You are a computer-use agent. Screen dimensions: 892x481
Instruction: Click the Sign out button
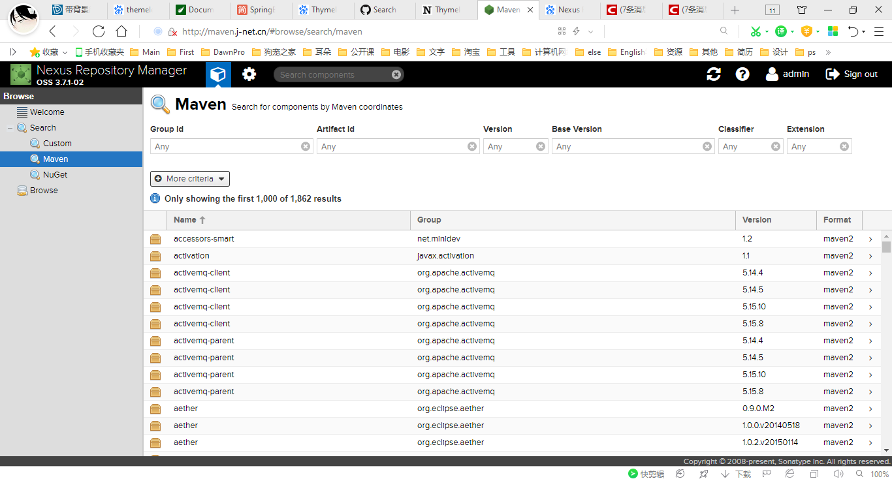851,74
